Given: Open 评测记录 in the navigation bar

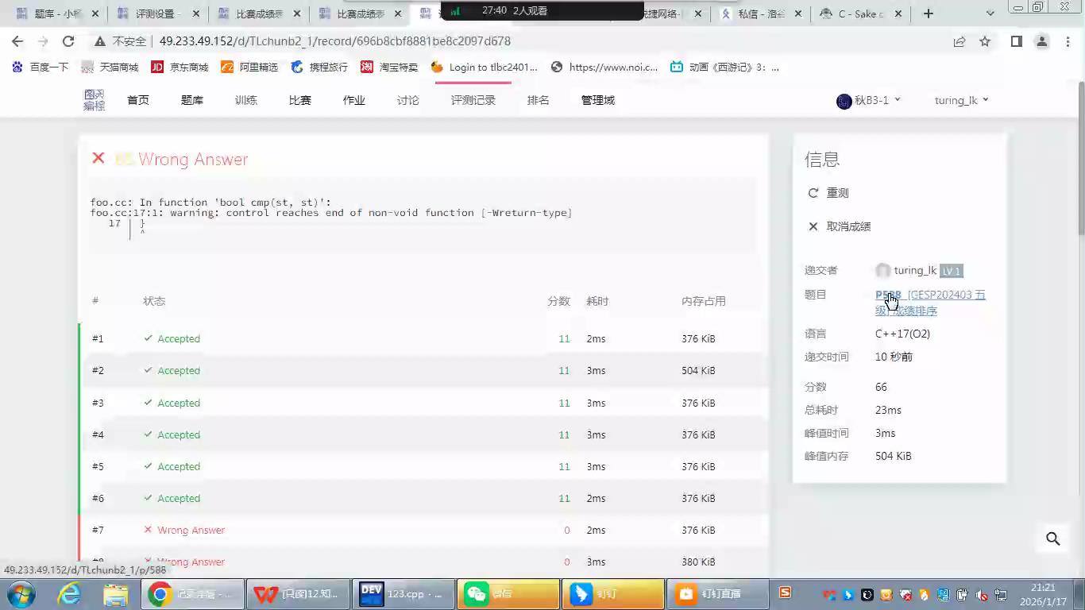Looking at the screenshot, I should [473, 100].
